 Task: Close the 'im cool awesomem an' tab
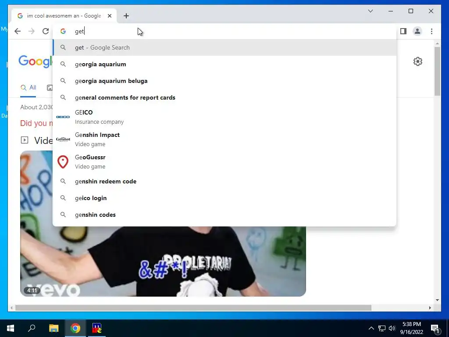tap(109, 16)
